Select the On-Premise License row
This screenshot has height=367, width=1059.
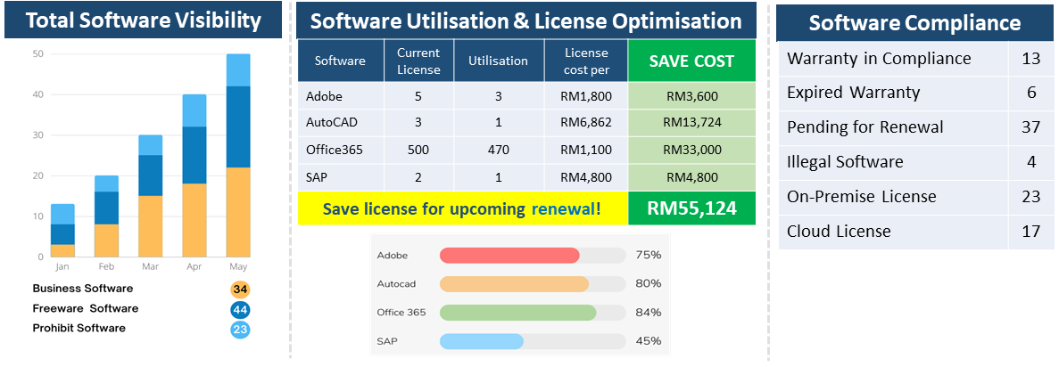[916, 197]
